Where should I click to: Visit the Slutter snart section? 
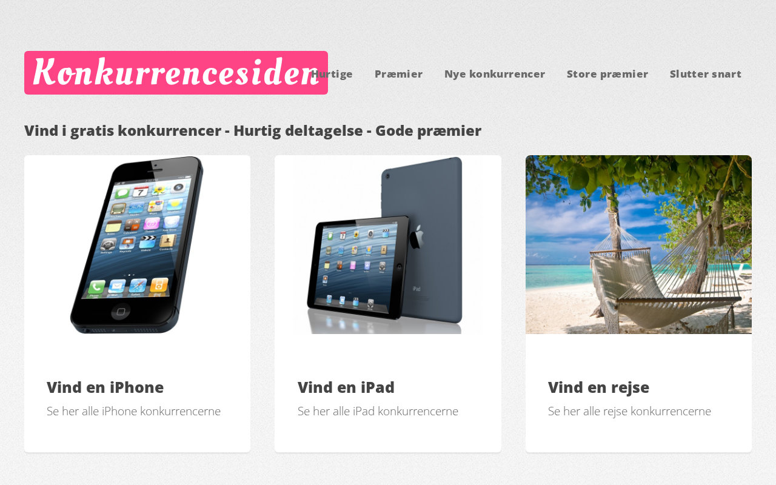coord(706,74)
